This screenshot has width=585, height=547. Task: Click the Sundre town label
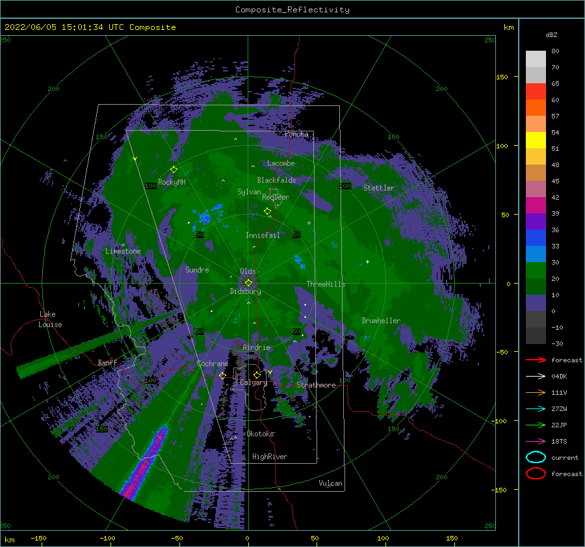[197, 269]
